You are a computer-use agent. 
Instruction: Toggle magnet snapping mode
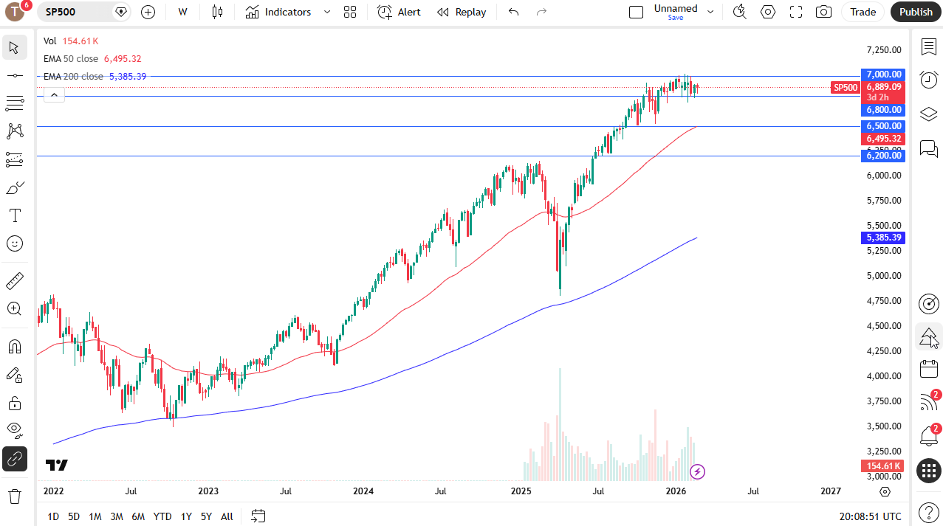coord(14,346)
